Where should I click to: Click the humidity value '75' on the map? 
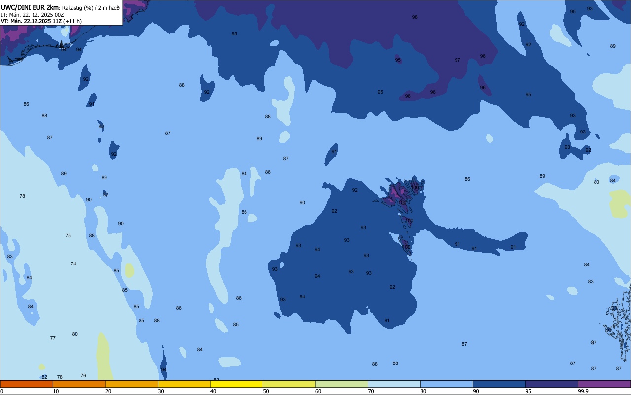point(68,236)
